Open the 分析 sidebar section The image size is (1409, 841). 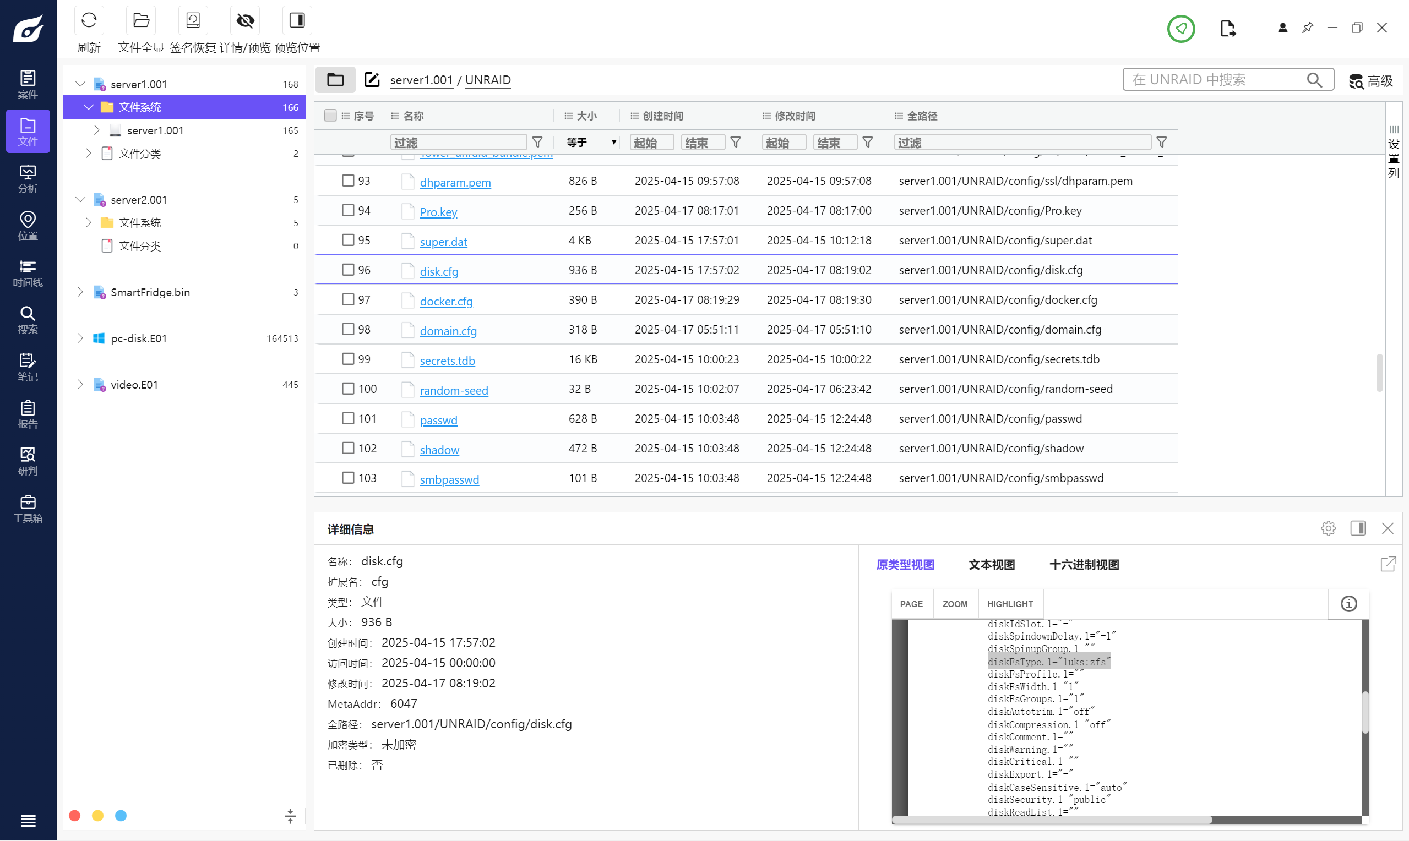28,178
